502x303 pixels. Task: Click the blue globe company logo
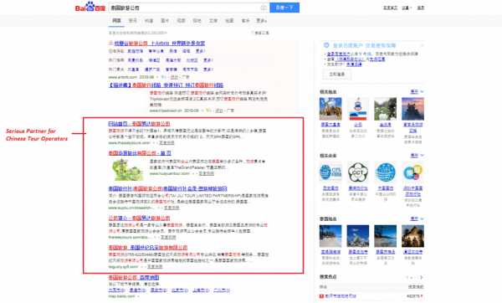tap(385, 172)
